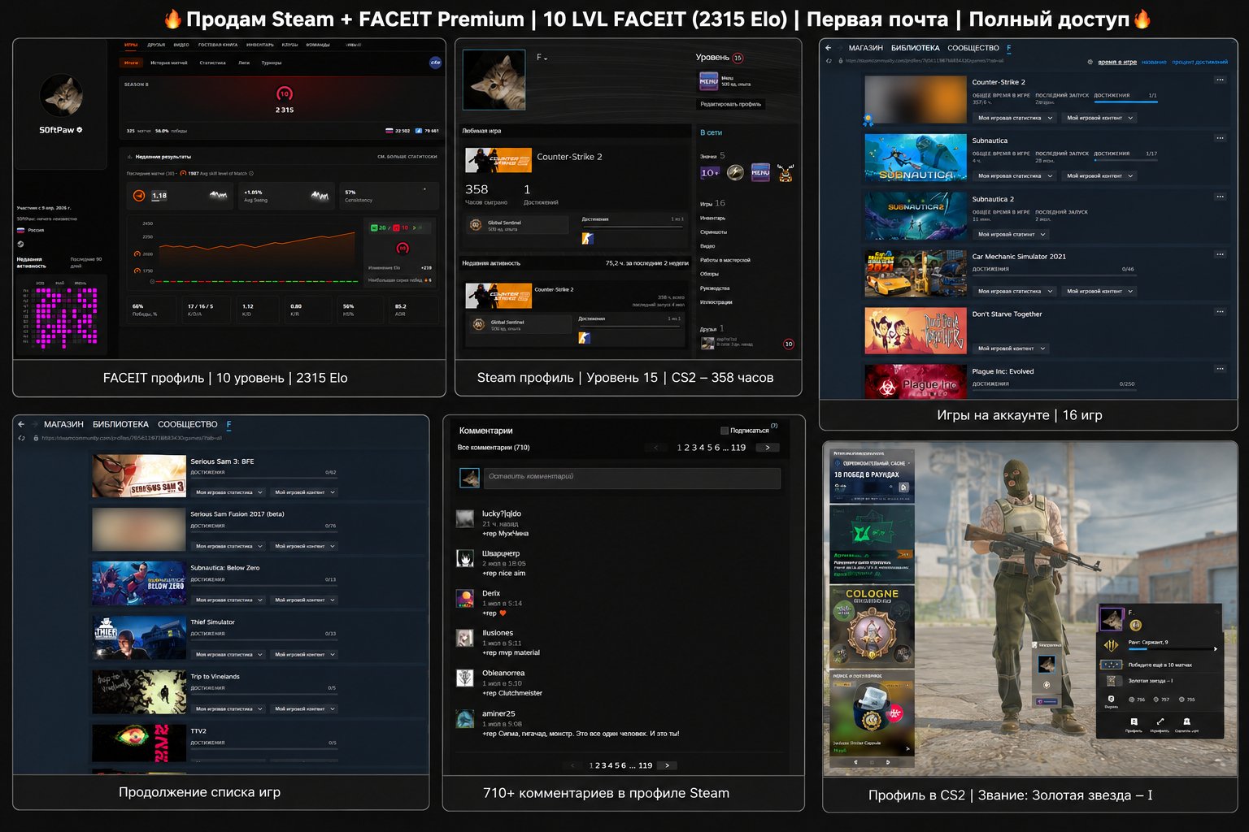
Task: Click 'Обзоры' link on Steam profile
Action: 709,274
